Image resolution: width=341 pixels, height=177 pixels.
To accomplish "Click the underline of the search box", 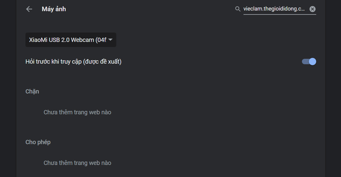I will 280,14.
